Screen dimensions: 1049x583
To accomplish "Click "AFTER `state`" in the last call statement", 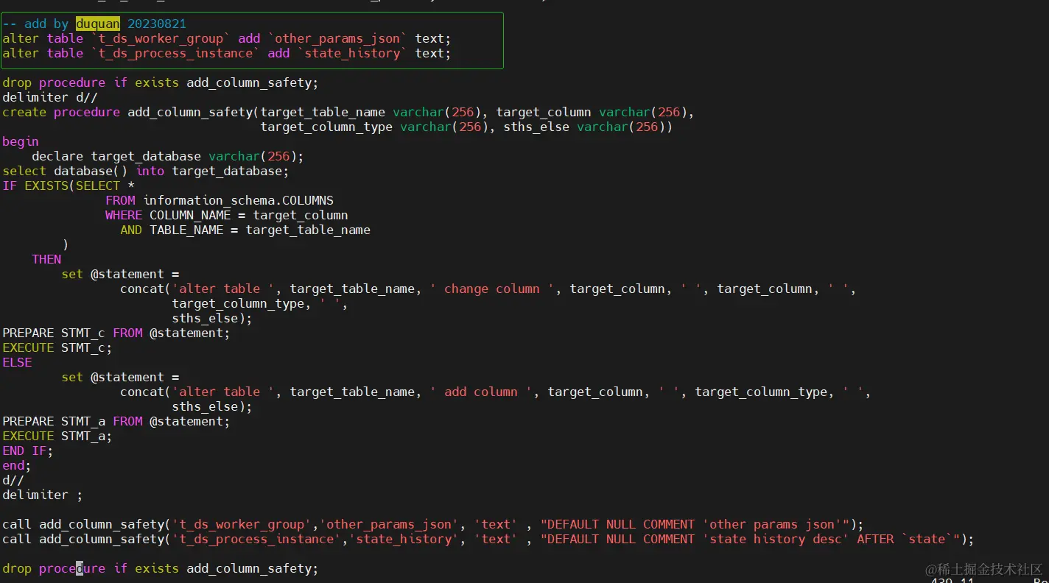I will tap(905, 539).
